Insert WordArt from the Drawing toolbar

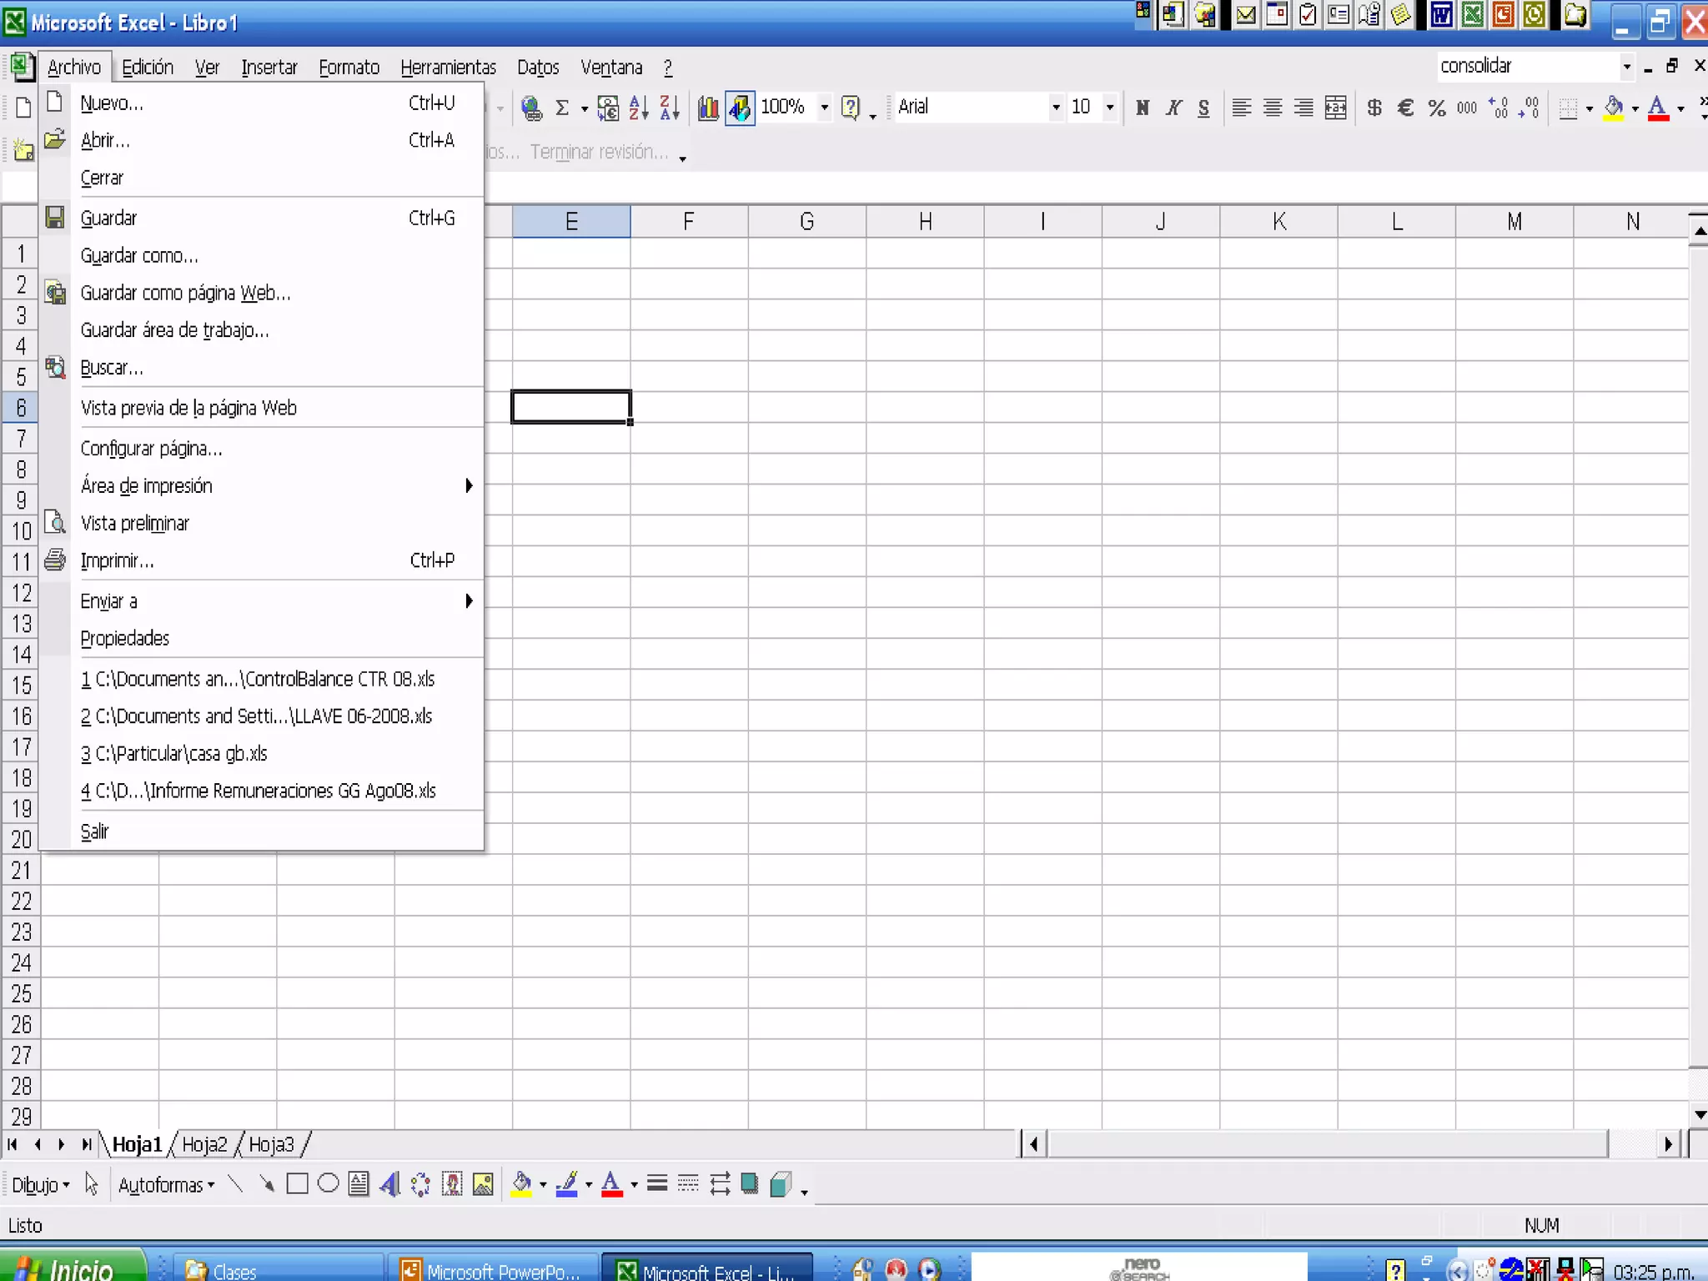pos(389,1184)
